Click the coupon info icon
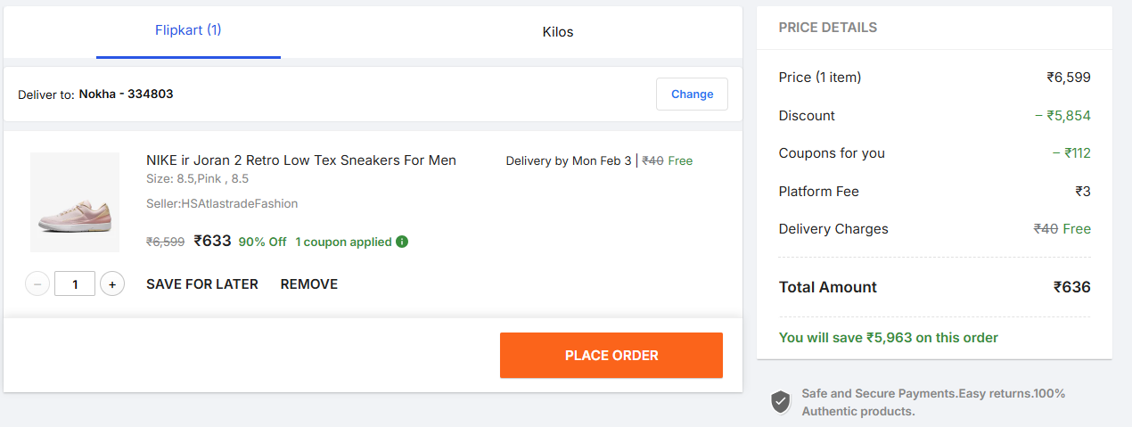The height and width of the screenshot is (427, 1132). pos(402,242)
